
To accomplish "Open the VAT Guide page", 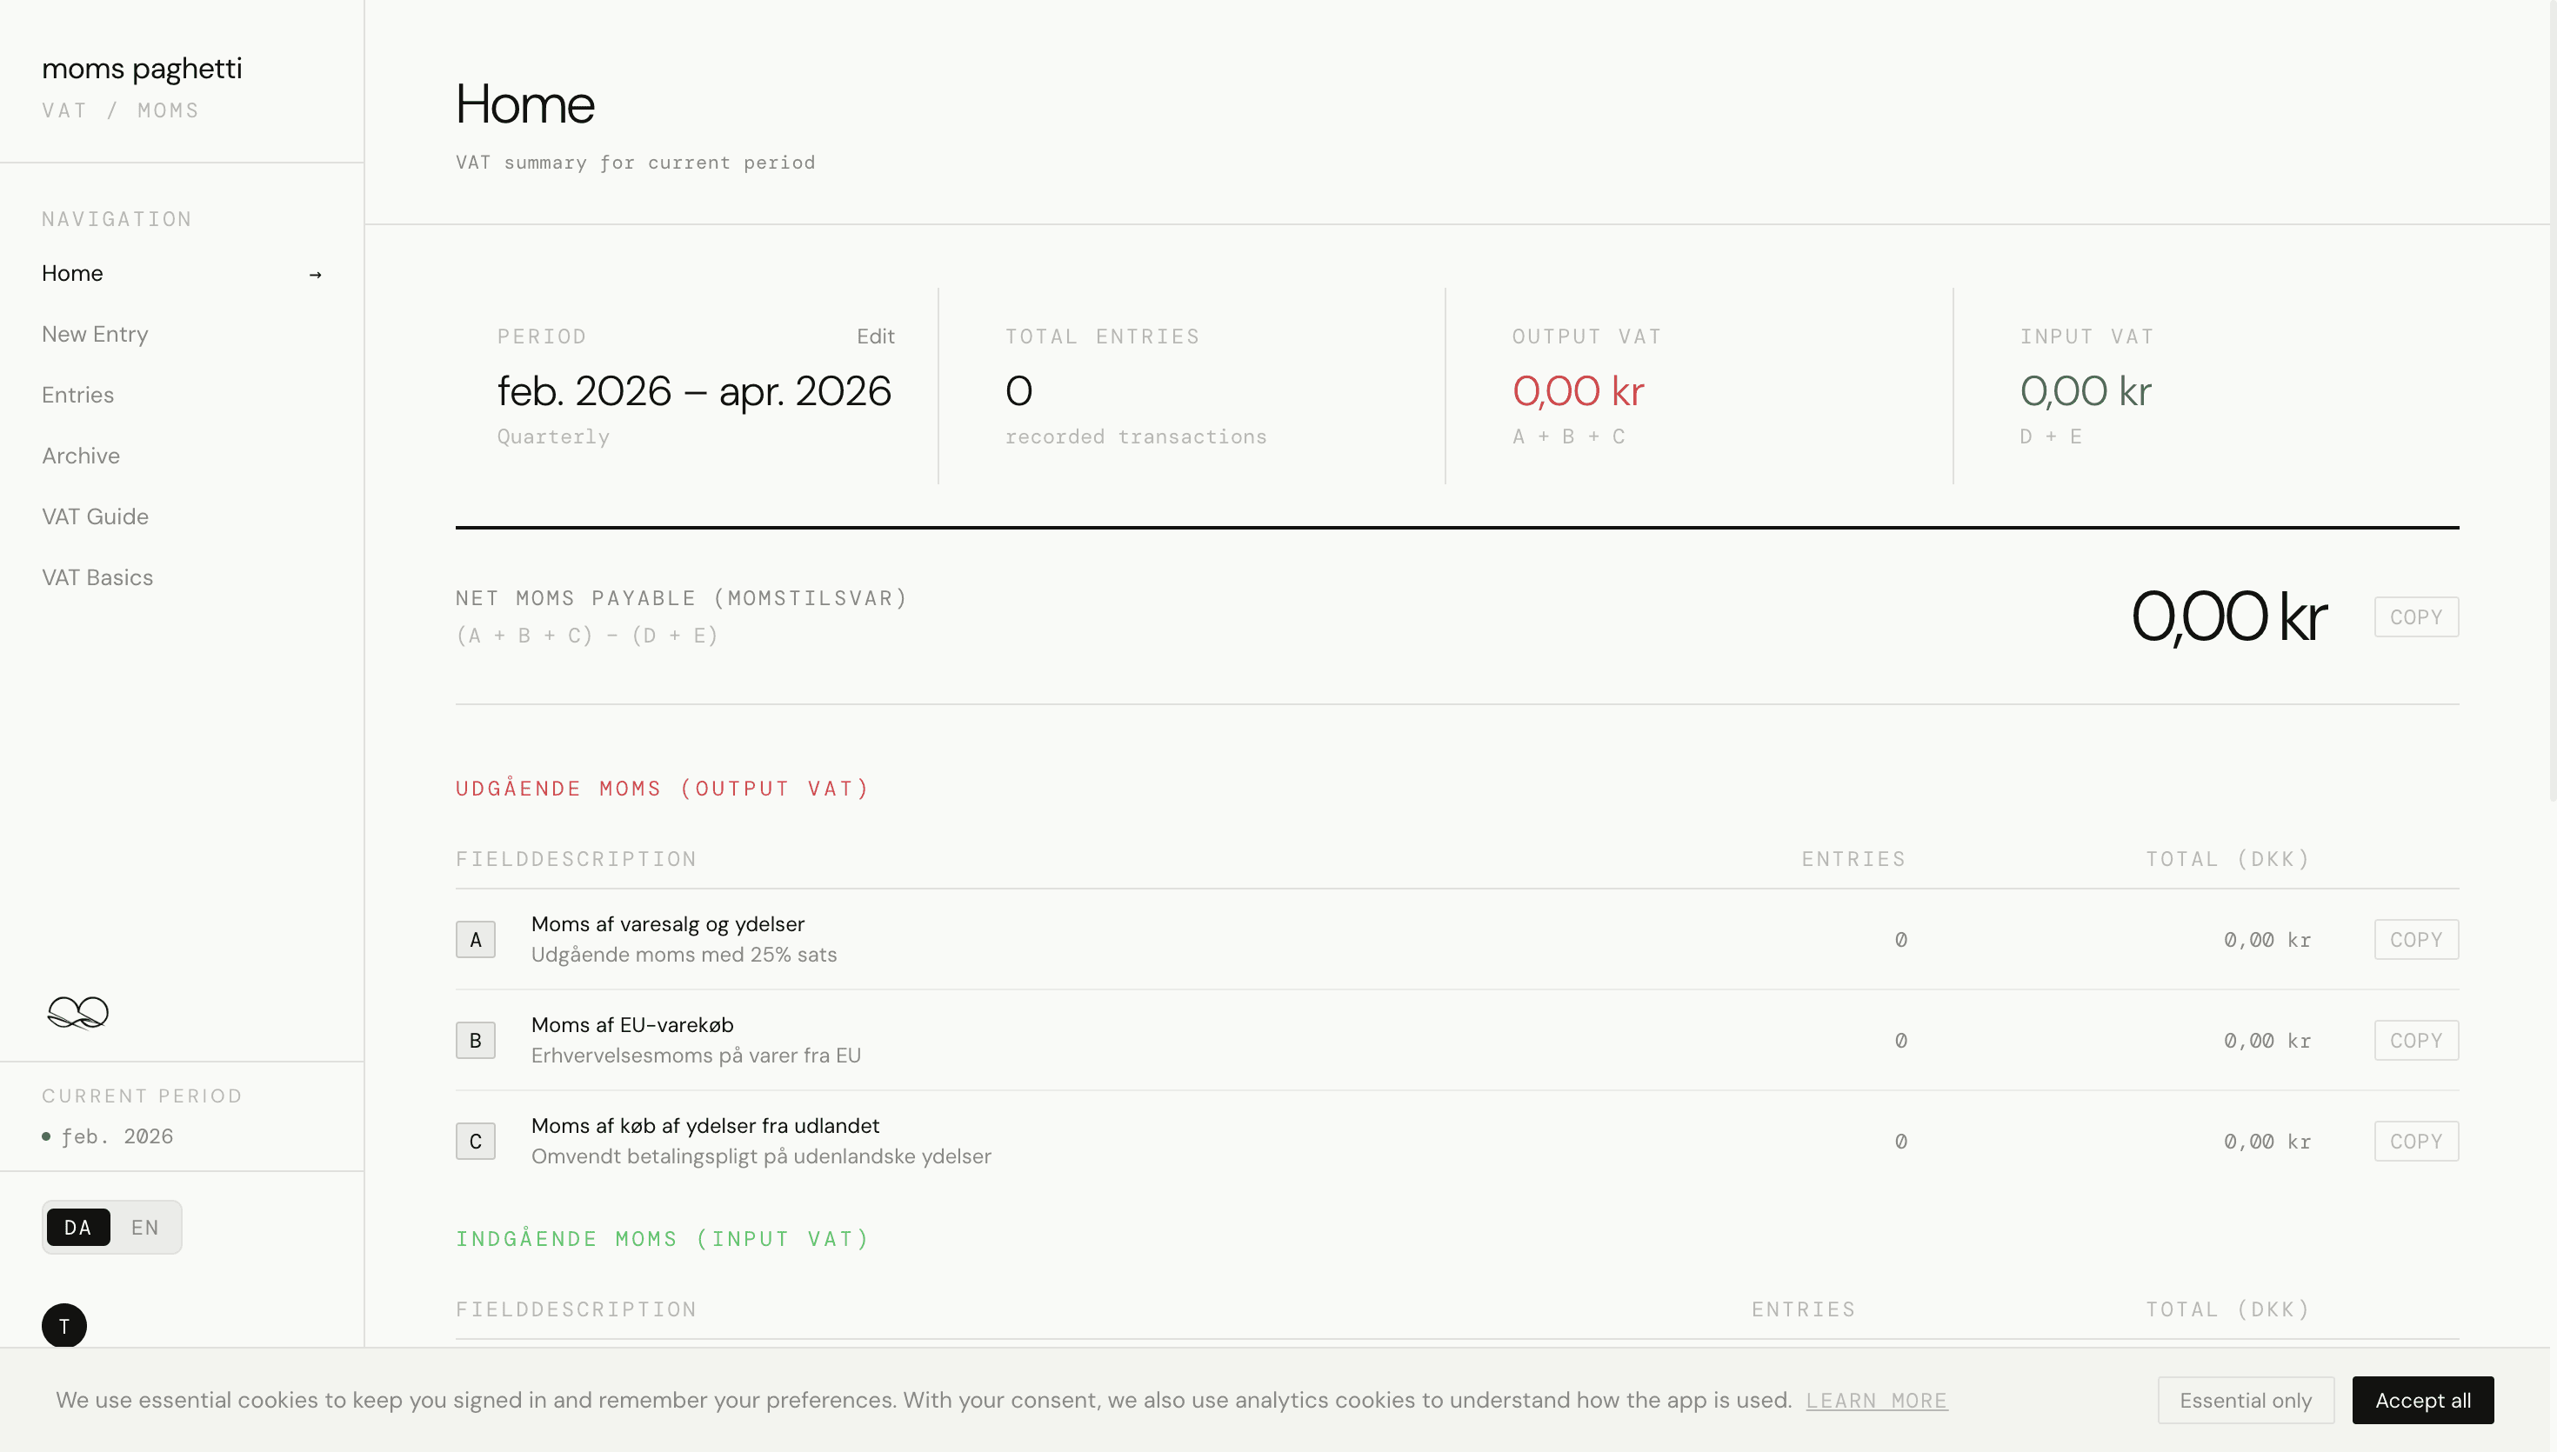I will (x=95, y=516).
